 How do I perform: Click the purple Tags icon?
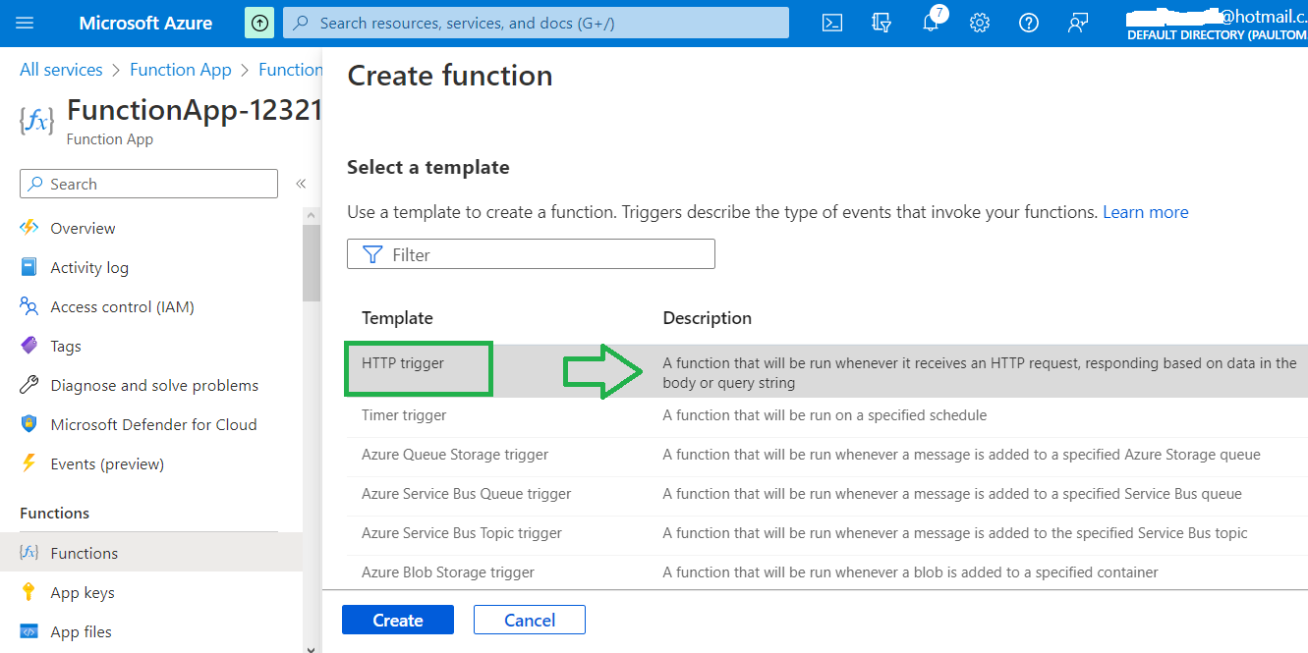[x=29, y=346]
